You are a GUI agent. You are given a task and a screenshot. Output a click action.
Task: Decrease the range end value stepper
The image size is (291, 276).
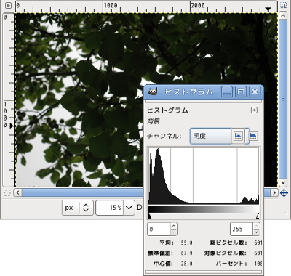(x=257, y=232)
